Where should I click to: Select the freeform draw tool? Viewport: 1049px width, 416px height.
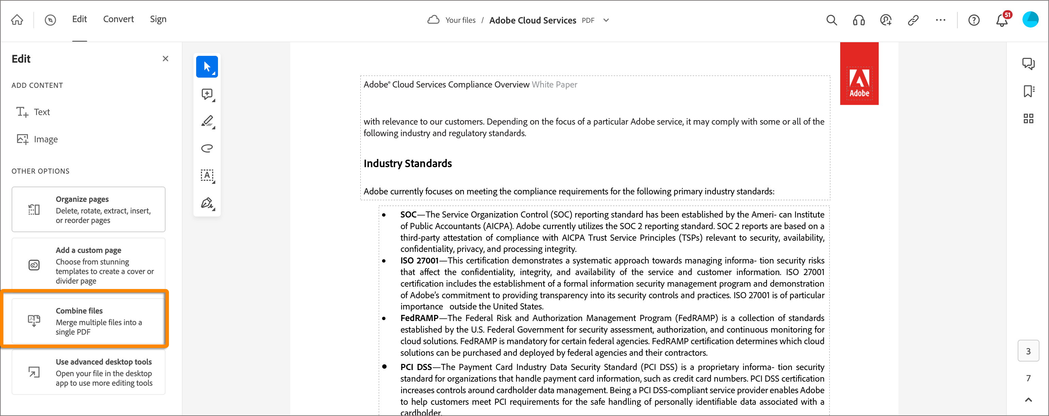pyautogui.click(x=207, y=148)
